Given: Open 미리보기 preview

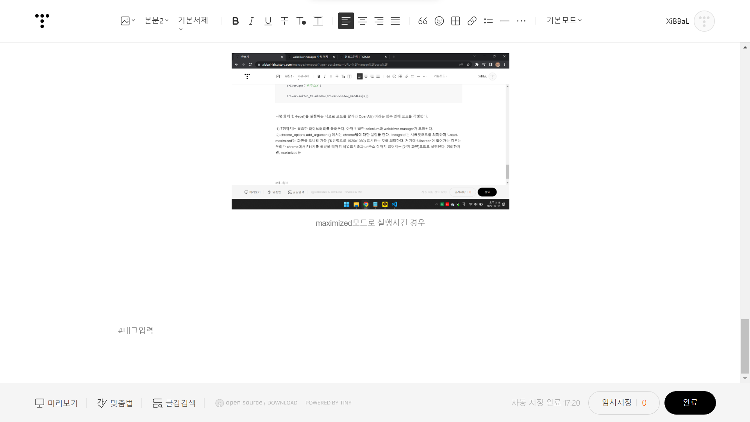Looking at the screenshot, I should tap(57, 403).
